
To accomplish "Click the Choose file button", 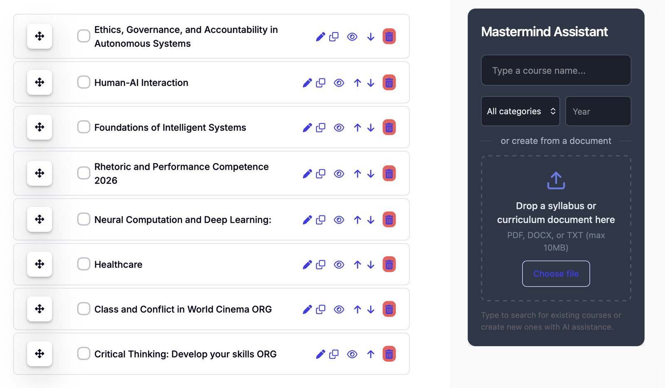I will click(x=556, y=273).
